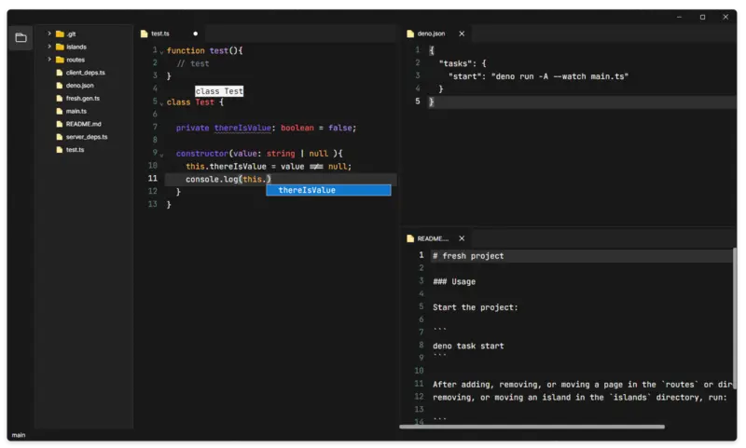The height and width of the screenshot is (448, 746).
Task: Click the 'console.log(this.)' line
Action: [x=228, y=179]
